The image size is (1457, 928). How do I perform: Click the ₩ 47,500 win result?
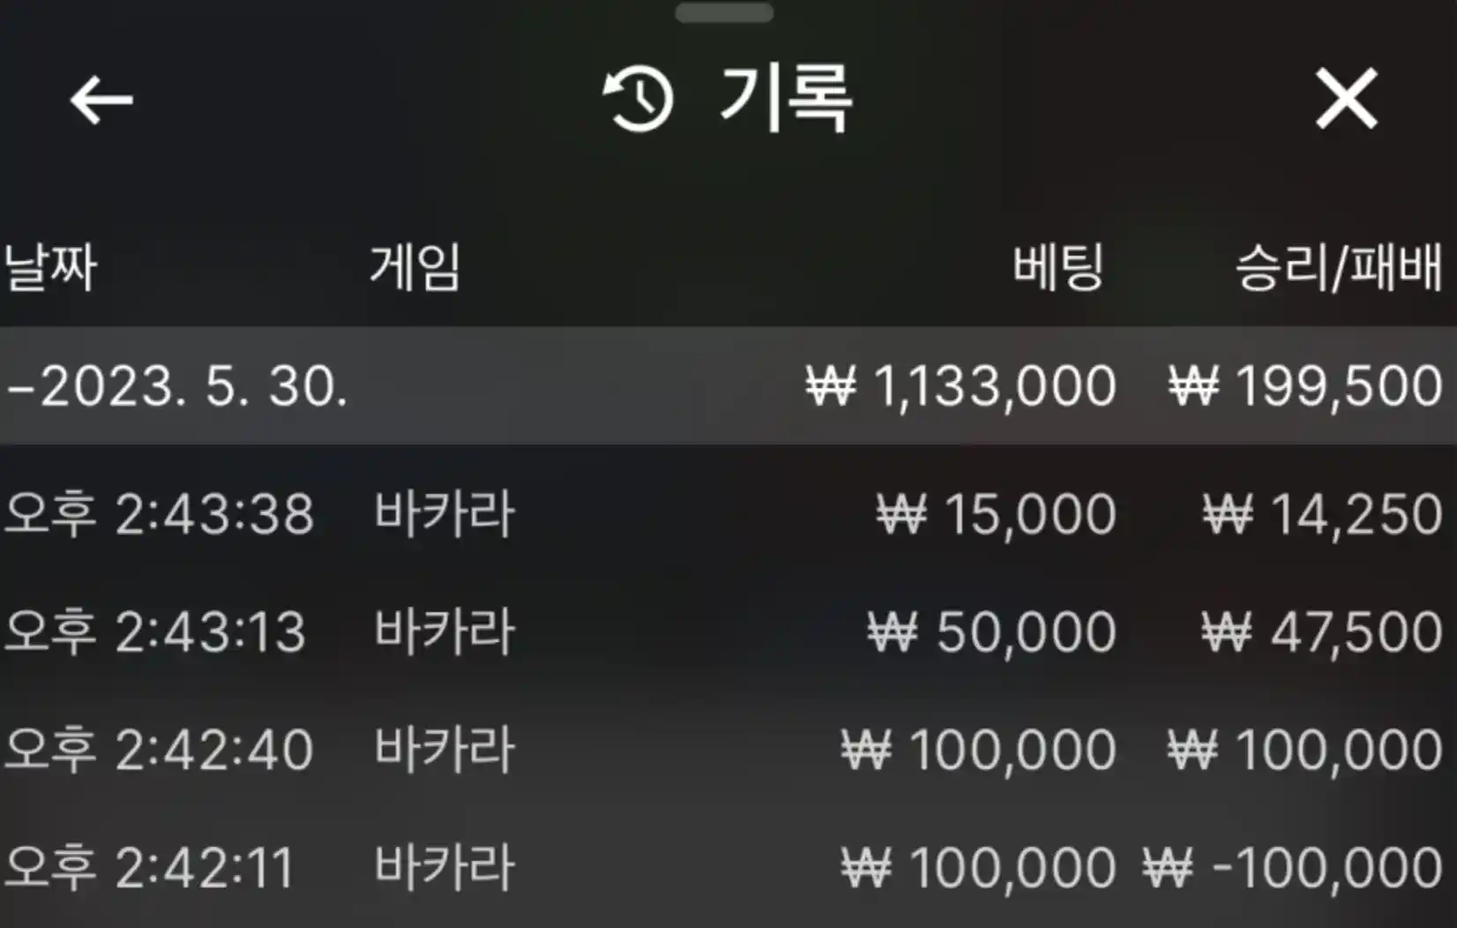(1322, 632)
